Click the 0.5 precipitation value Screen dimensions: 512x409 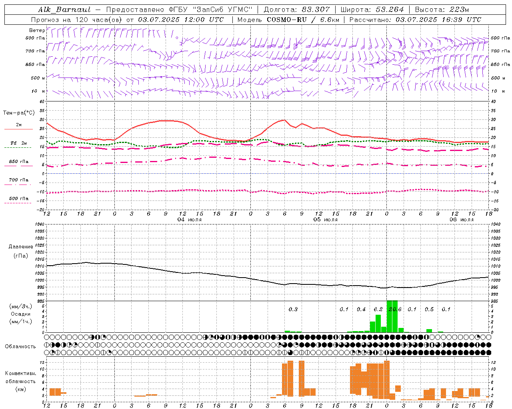[x=429, y=310]
